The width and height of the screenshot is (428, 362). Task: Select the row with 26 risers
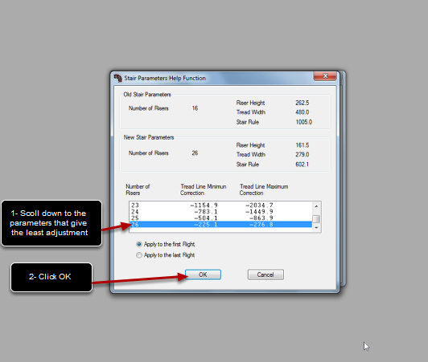[x=220, y=225]
